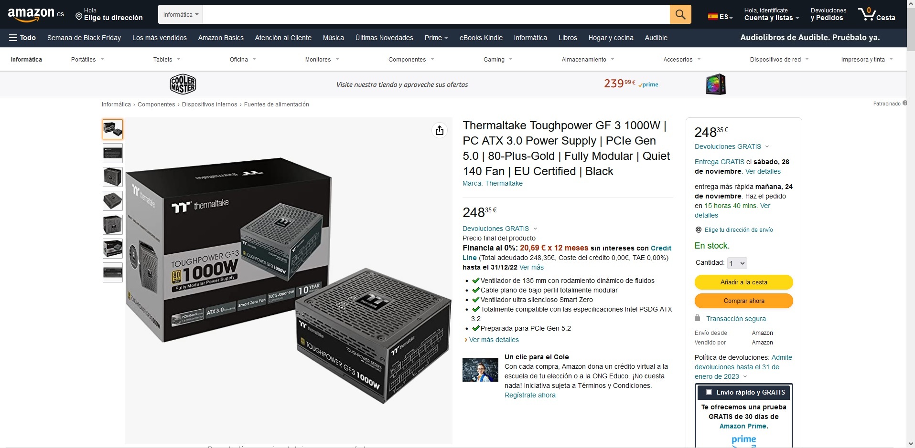
Task: Click the Spanish flag language selector
Action: coord(720,17)
